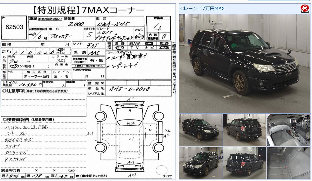Click the 注意事項 notes section
The height and width of the screenshot is (181, 312).
43,102
